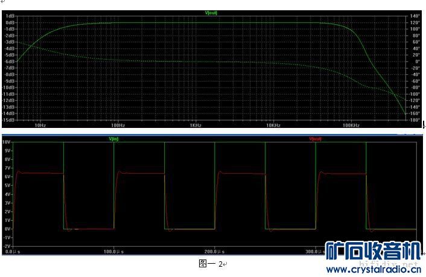Image resolution: width=426 pixels, height=277 pixels.
Task: Select the green V(in) trace label
Action: (x=113, y=139)
